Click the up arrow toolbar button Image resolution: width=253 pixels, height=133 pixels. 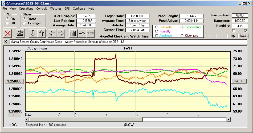pyautogui.click(x=42, y=33)
